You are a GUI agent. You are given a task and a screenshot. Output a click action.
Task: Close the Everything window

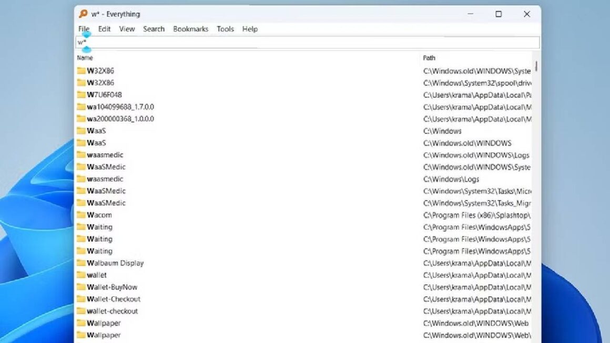[527, 14]
